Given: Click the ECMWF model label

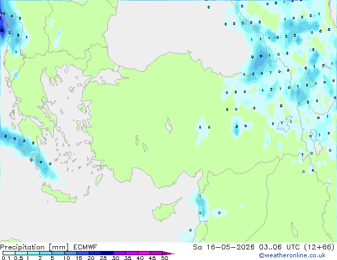Looking at the screenshot, I should pos(86,247).
